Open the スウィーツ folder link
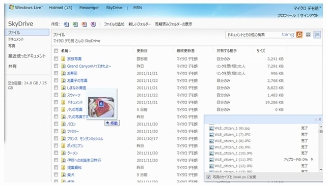The image size is (326, 186). tap(73, 95)
